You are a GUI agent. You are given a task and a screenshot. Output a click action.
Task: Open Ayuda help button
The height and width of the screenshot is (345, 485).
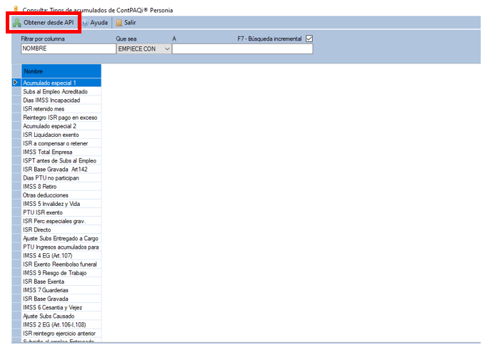95,23
